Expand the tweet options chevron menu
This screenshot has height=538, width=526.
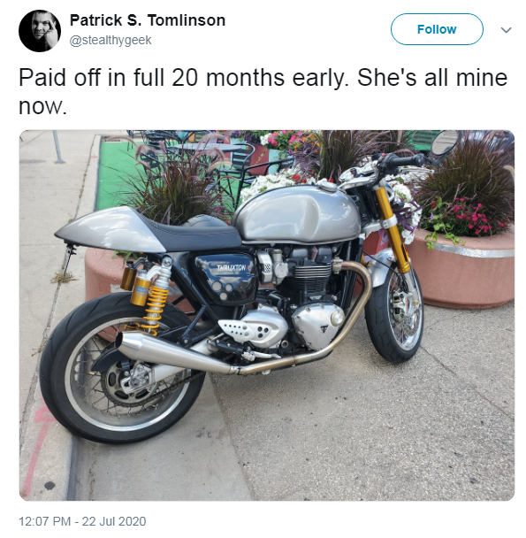507,30
